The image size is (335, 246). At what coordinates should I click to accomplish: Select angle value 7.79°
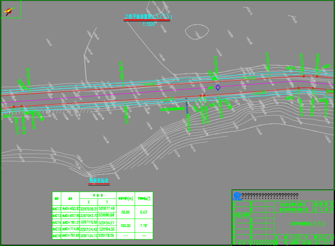pyautogui.click(x=144, y=226)
